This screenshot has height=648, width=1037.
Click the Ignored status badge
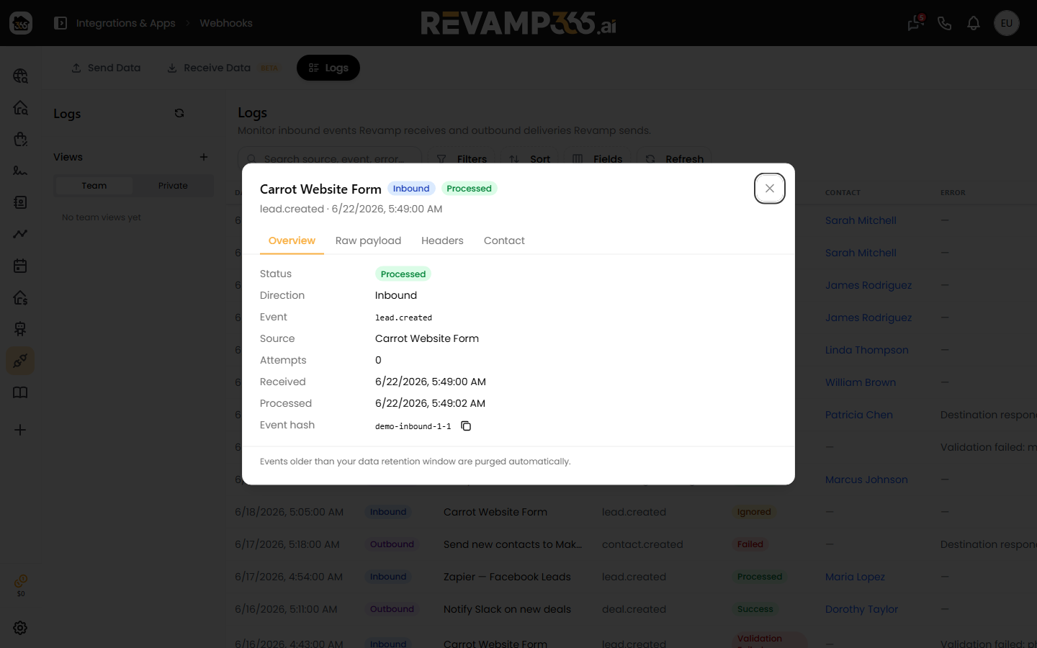754,512
